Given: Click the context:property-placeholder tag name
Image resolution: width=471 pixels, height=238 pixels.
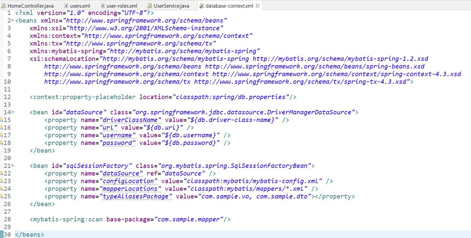Looking at the screenshot, I should [x=84, y=97].
